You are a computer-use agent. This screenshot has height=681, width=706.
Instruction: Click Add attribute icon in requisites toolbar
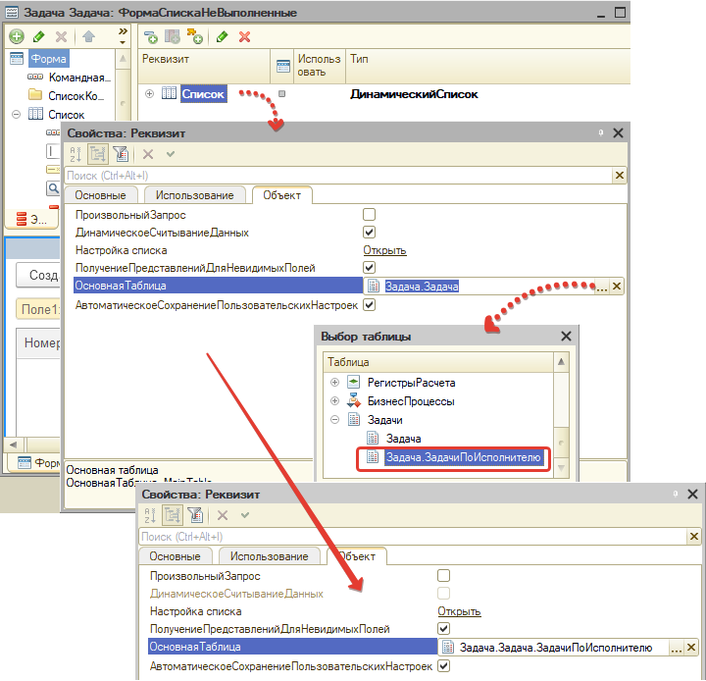coord(151,37)
